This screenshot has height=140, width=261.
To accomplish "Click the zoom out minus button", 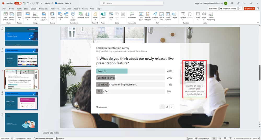I will 235,138.
